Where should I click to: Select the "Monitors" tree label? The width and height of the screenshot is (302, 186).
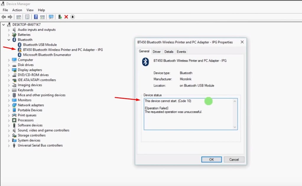pyautogui.click(x=25, y=100)
